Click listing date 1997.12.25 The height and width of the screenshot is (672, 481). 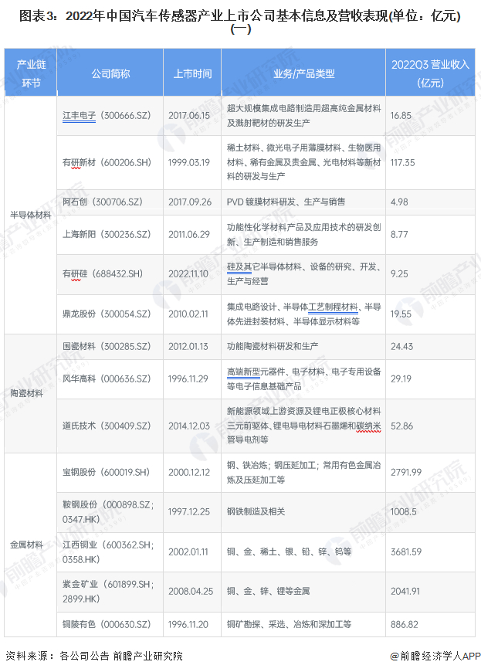click(x=189, y=512)
